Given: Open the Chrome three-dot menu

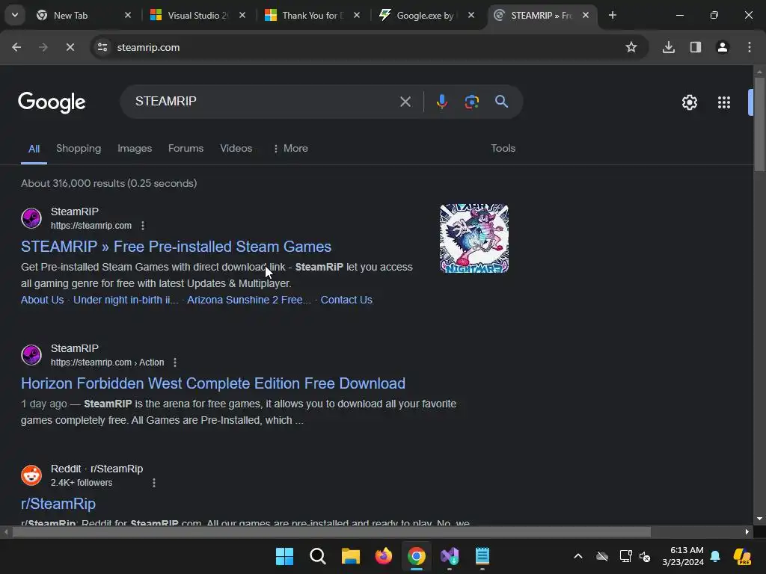Looking at the screenshot, I should pos(750,47).
